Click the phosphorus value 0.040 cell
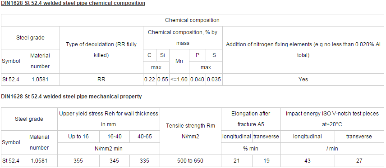386x168 pixels. pyautogui.click(x=198, y=80)
